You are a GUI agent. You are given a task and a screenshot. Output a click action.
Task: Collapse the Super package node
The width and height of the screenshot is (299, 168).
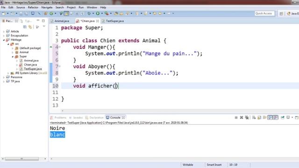(x=13, y=56)
